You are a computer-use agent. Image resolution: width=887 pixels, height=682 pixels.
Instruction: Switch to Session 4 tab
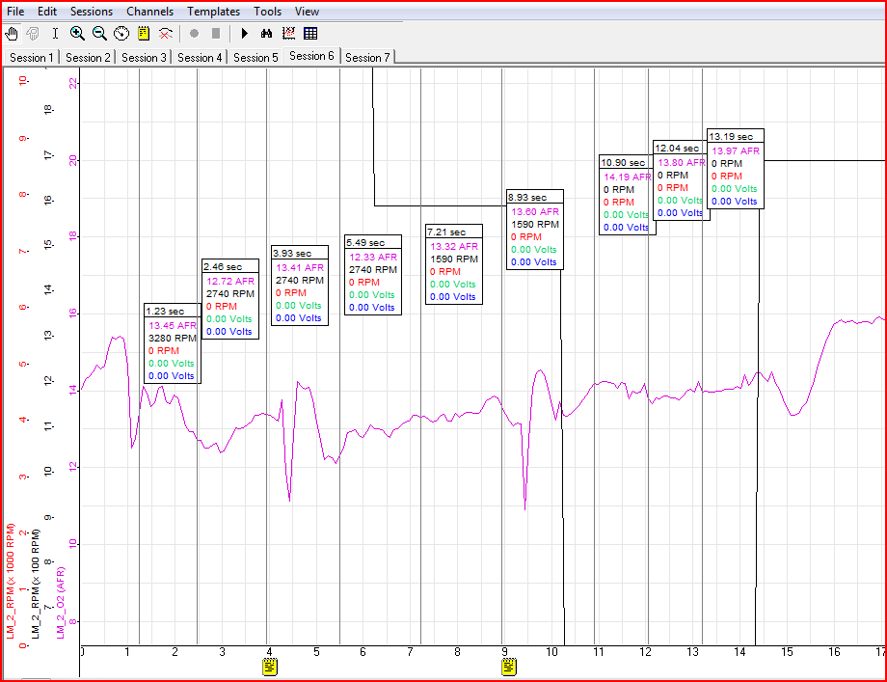click(200, 58)
